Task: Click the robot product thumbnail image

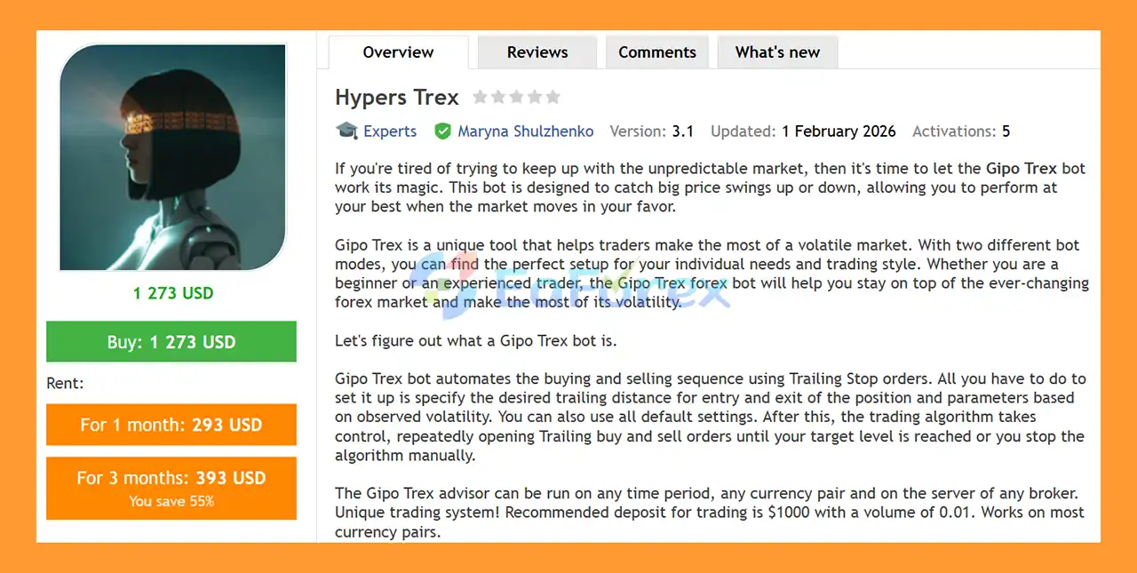Action: pos(173,157)
